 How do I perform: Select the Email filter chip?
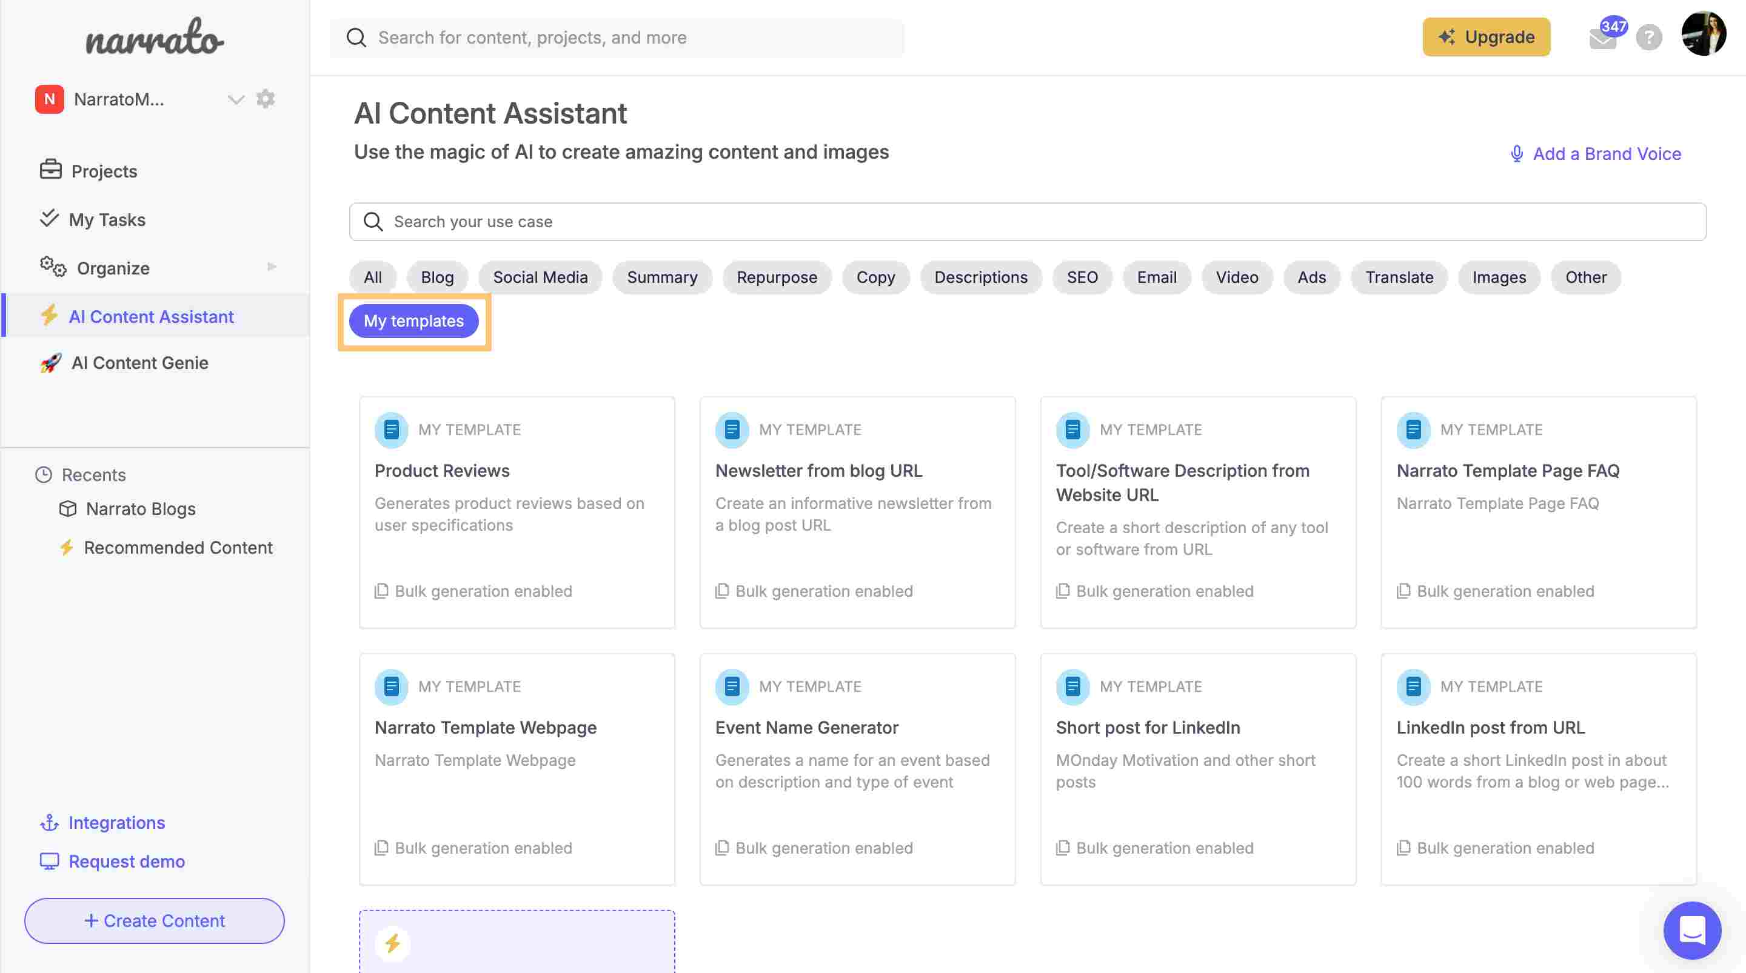1156,277
